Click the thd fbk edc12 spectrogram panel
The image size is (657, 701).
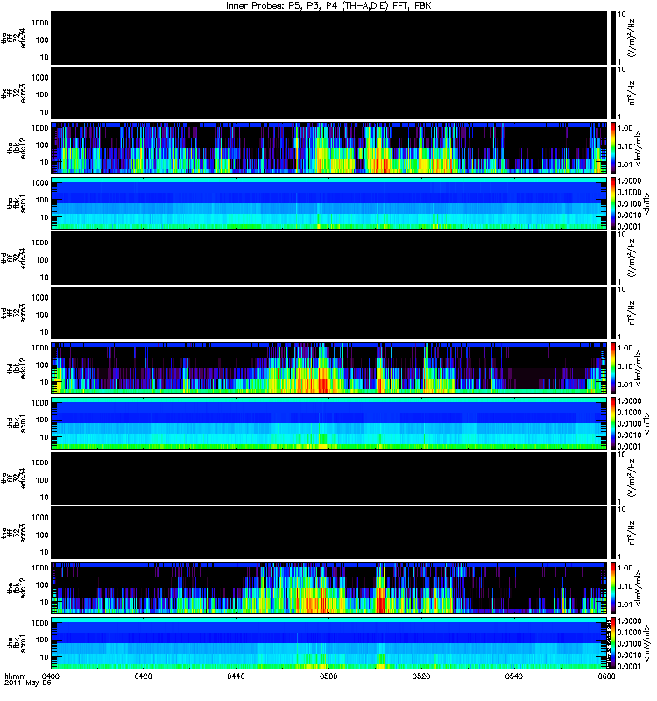(x=329, y=368)
